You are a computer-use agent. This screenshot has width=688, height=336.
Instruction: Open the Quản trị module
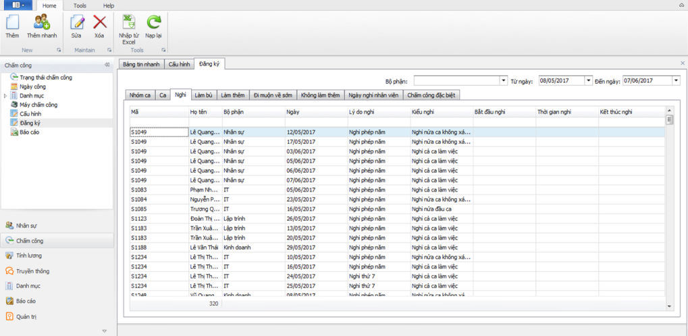click(57, 316)
